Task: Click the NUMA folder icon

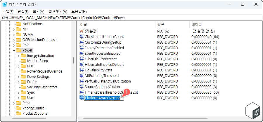Action: coord(19,35)
